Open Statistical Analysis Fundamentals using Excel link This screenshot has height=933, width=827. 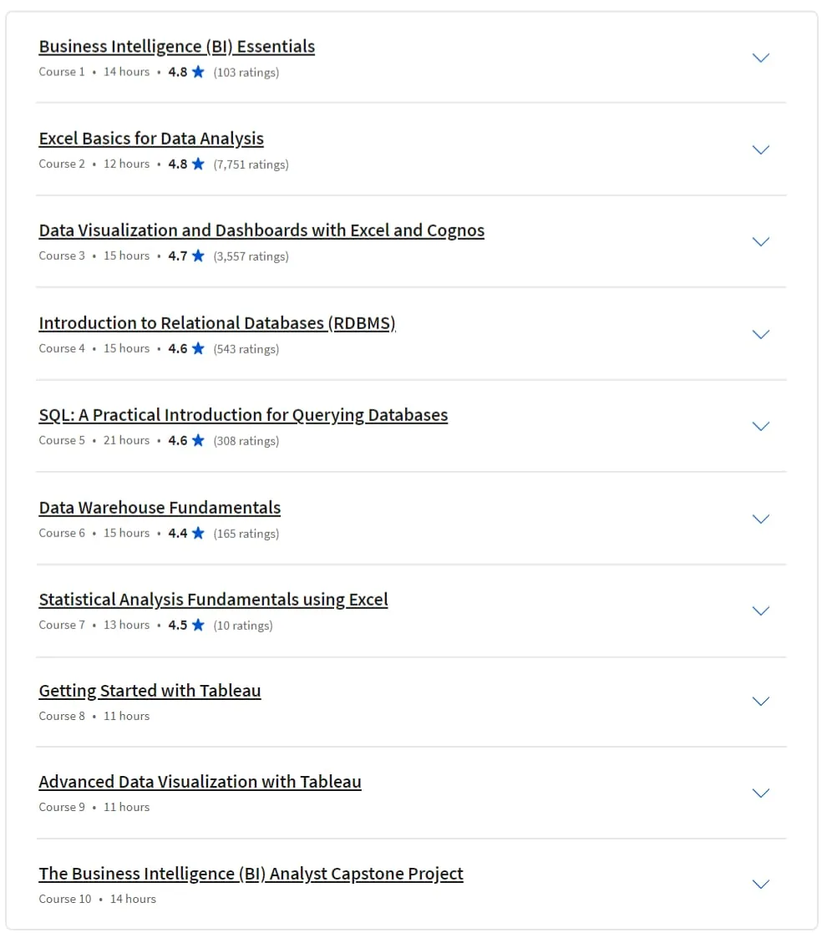213,600
